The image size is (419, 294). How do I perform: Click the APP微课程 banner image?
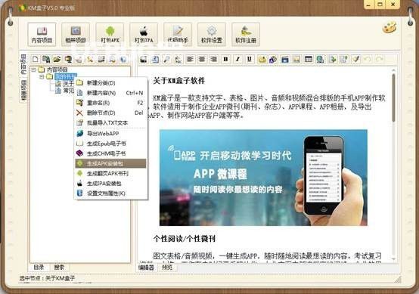(263, 178)
